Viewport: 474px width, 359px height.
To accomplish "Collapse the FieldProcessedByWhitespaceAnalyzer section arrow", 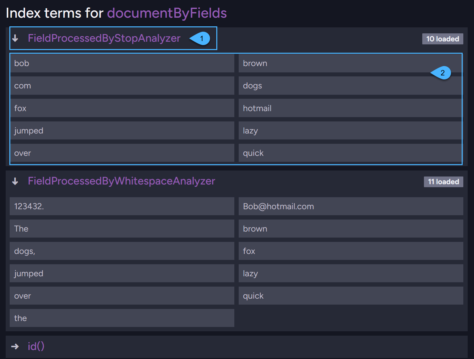I will (15, 181).
